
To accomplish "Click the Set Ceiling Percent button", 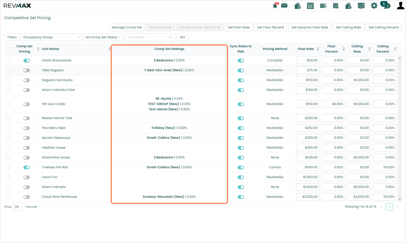I will pos(383,27).
